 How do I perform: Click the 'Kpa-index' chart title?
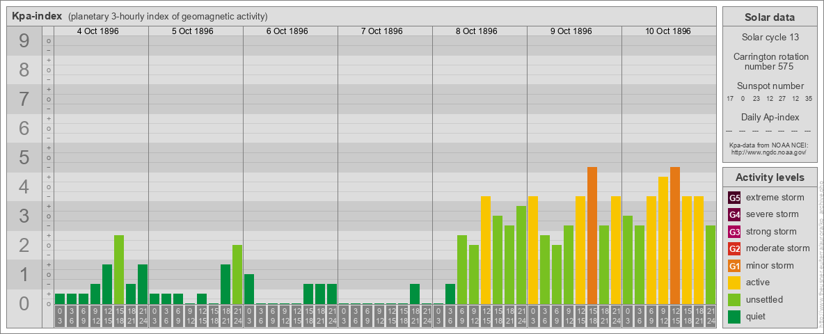pos(37,16)
